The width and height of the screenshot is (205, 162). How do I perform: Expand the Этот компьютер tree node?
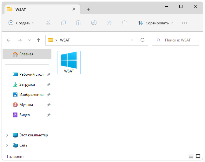(7, 135)
